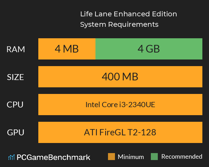Click the 400 MB storage size bar
Image resolution: width=209 pixels, height=167 pixels.
pos(120,77)
